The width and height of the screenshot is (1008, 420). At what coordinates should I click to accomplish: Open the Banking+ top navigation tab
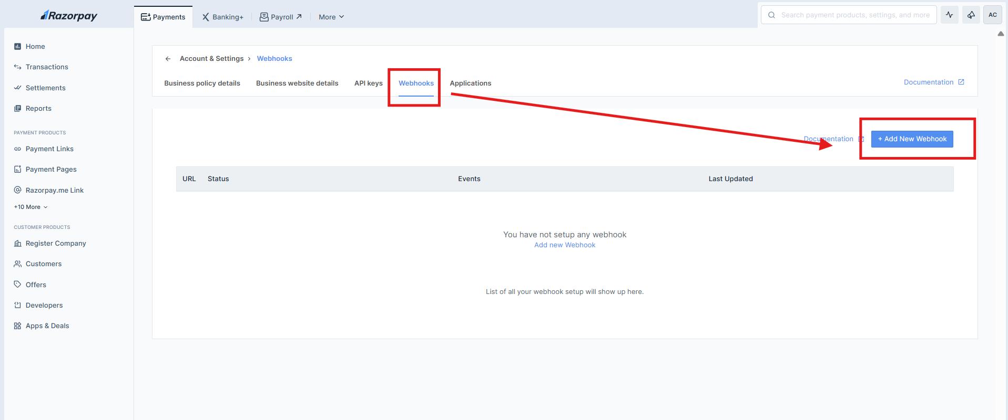pyautogui.click(x=223, y=17)
